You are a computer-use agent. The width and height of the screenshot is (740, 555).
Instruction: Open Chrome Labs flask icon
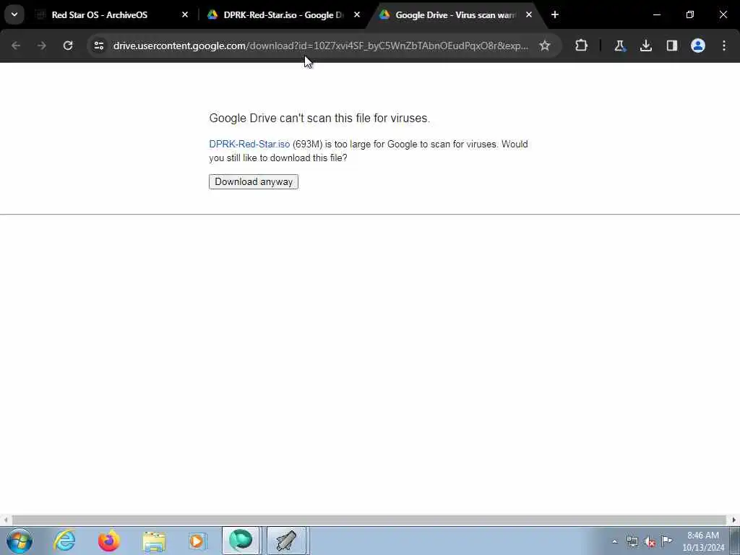click(619, 46)
